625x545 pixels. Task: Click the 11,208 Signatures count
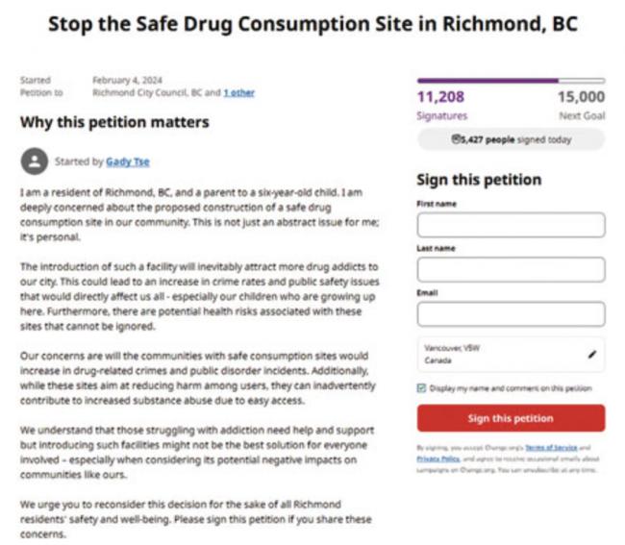point(441,104)
